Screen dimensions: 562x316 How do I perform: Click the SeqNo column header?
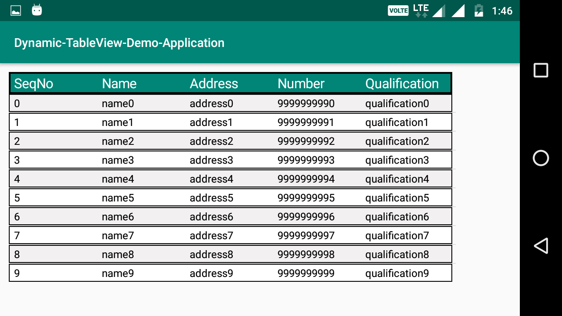[x=34, y=83]
